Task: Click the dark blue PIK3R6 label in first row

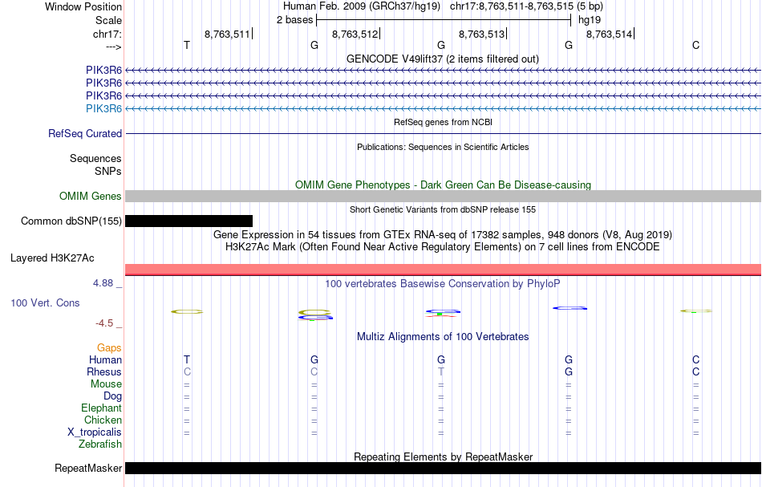Action: [103, 71]
